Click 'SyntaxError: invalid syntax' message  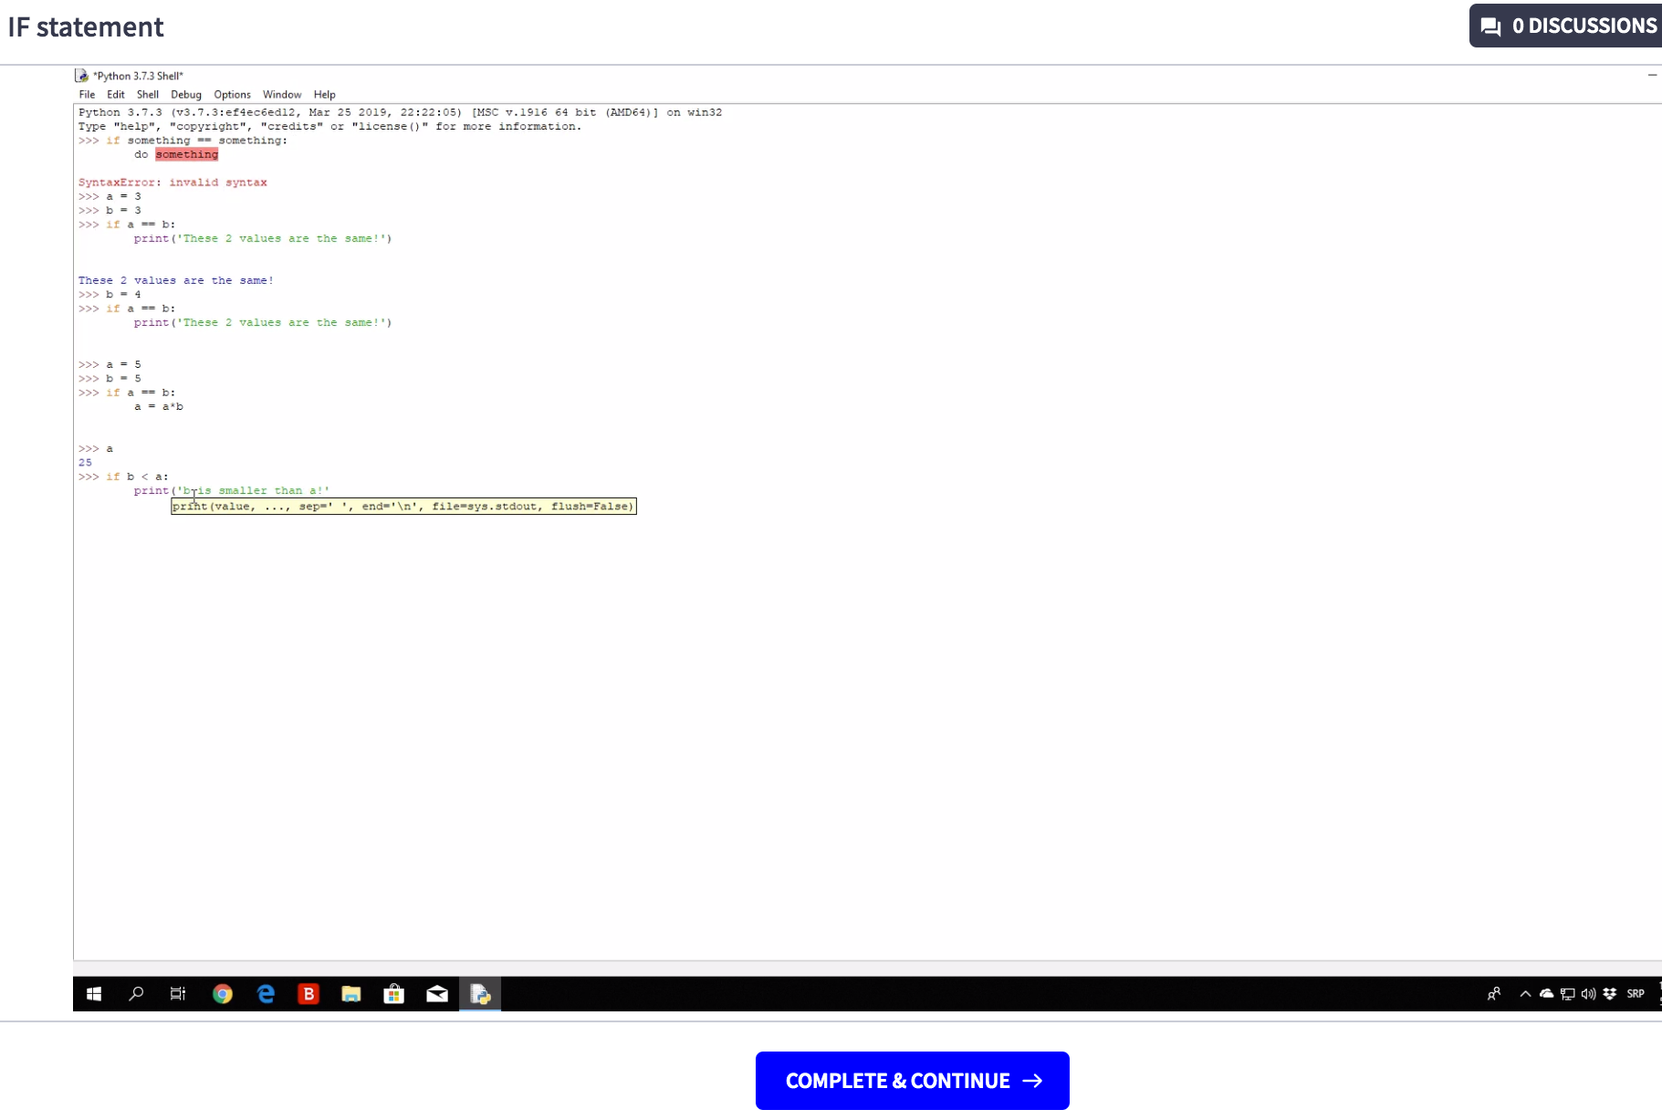click(172, 183)
